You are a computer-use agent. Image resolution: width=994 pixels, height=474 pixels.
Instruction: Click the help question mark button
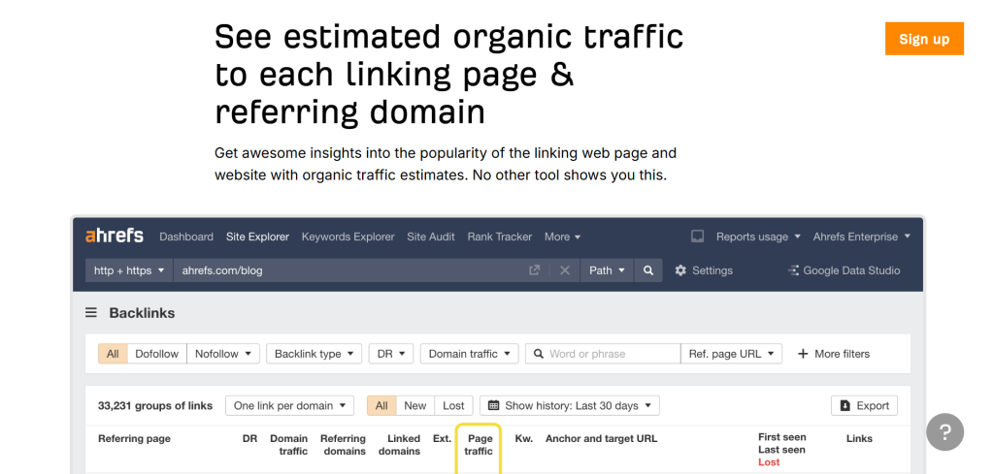point(944,431)
